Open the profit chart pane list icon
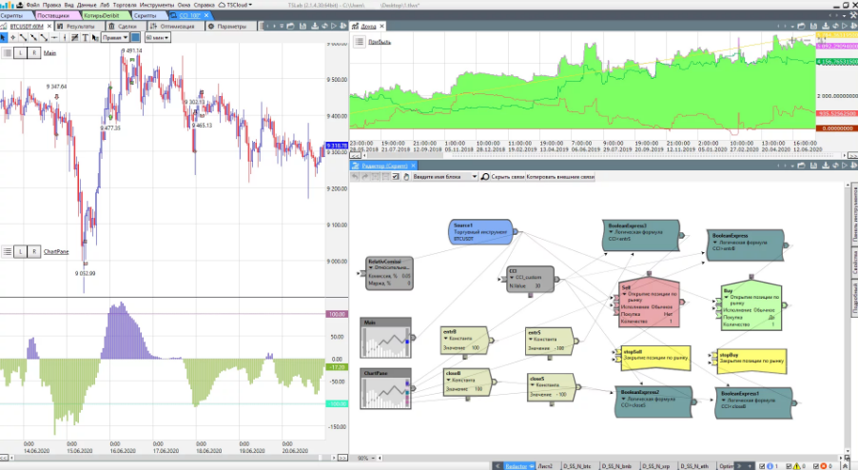 [359, 42]
